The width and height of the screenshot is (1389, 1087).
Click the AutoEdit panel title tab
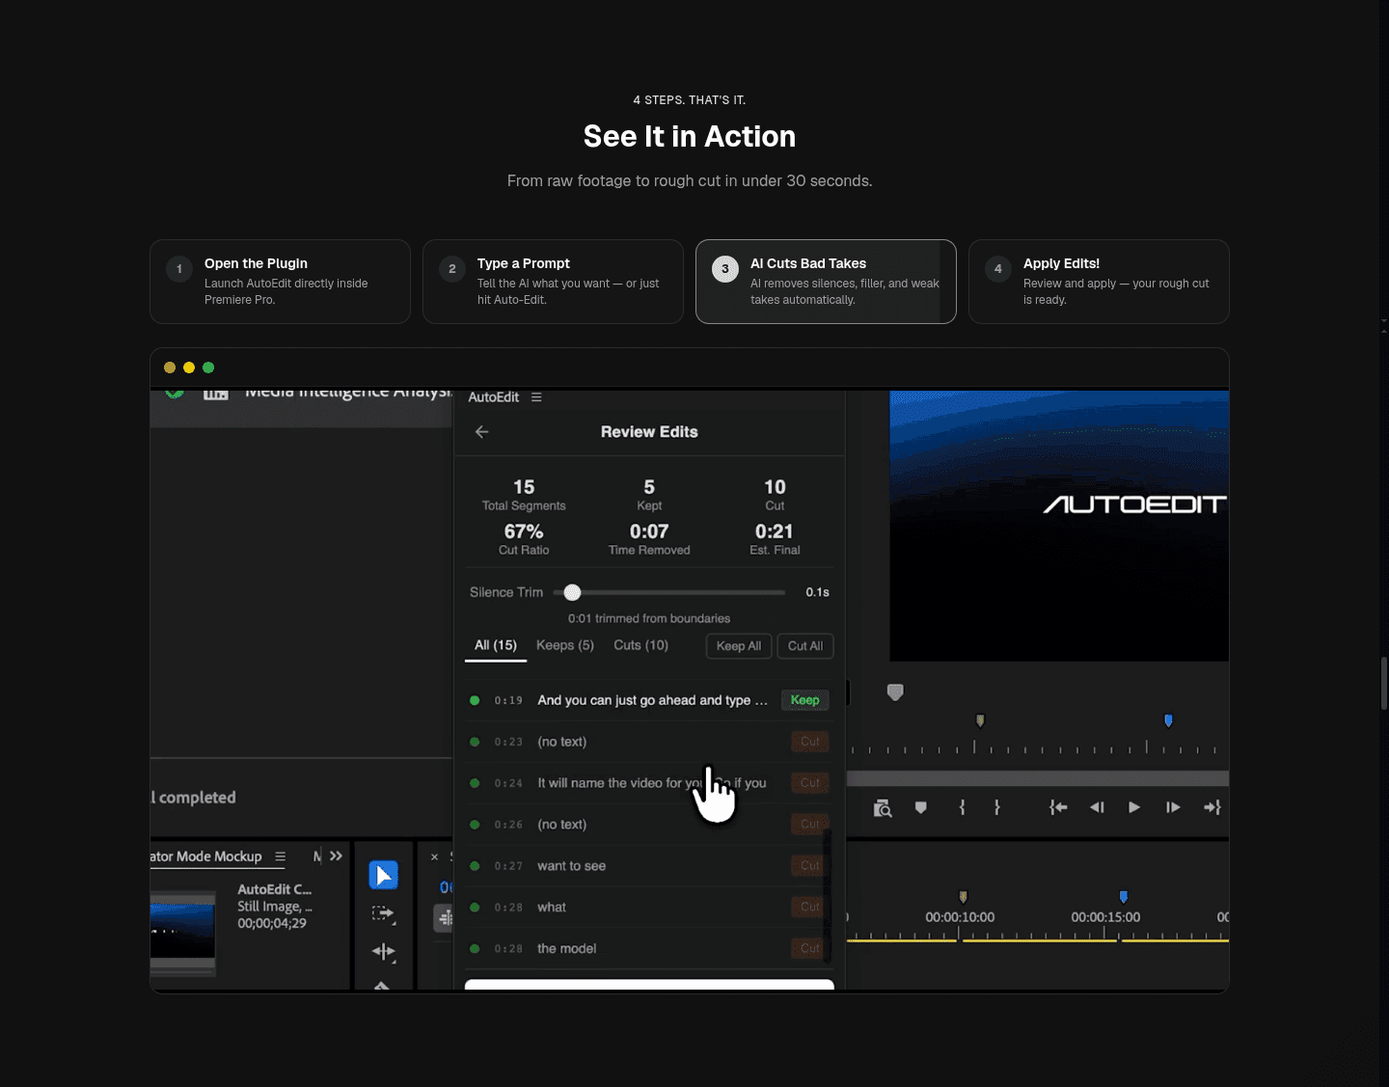coord(493,397)
